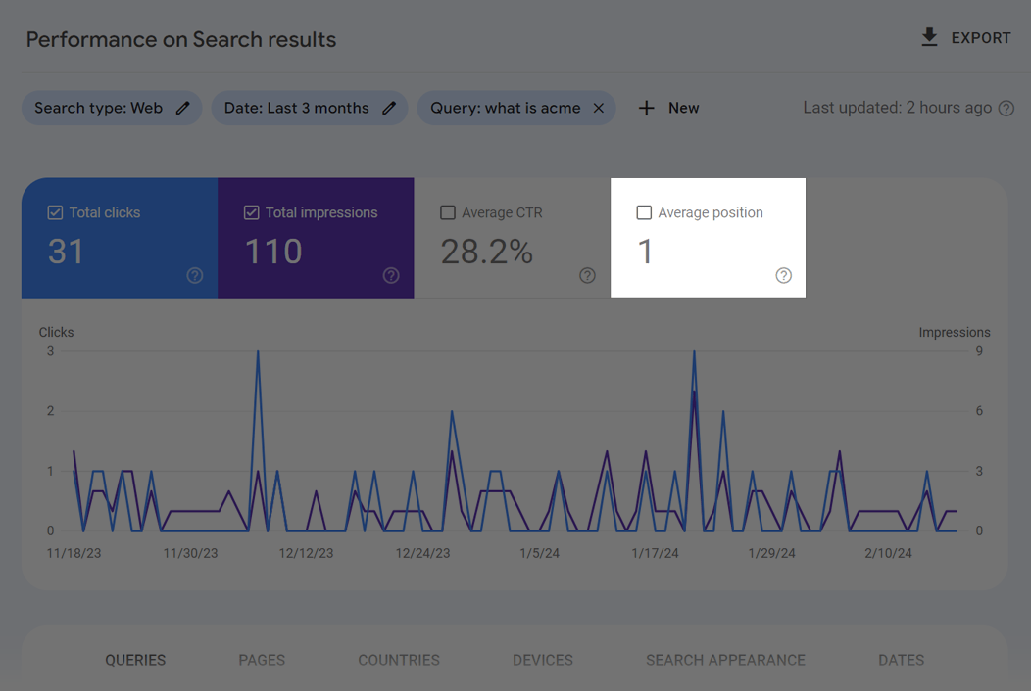Click the EXPORT button

pyautogui.click(x=981, y=37)
